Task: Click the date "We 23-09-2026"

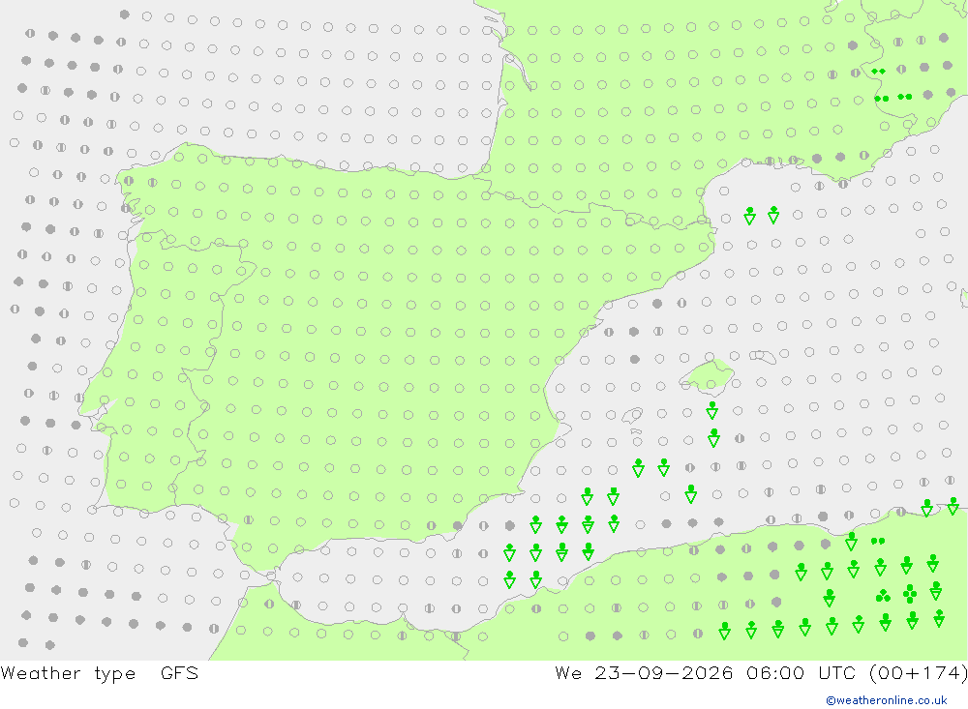Action: [644, 672]
